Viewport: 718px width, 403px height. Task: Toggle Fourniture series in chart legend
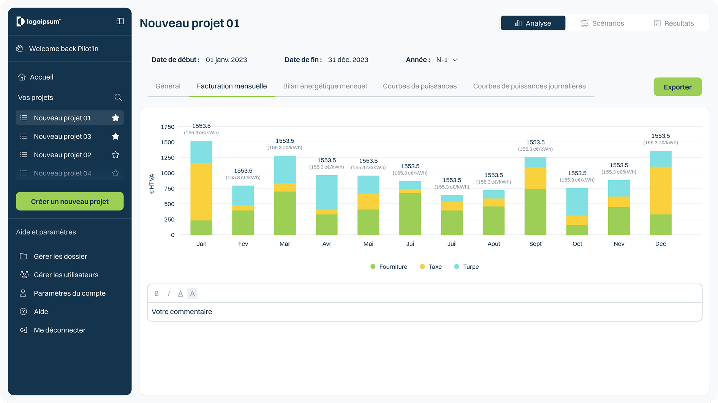coord(389,267)
